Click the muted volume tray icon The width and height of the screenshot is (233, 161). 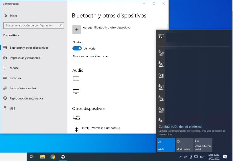[186, 157]
